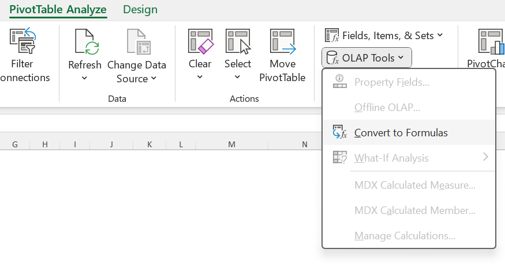Image resolution: width=505 pixels, height=268 pixels.
Task: Select column I header
Action: tap(74, 144)
